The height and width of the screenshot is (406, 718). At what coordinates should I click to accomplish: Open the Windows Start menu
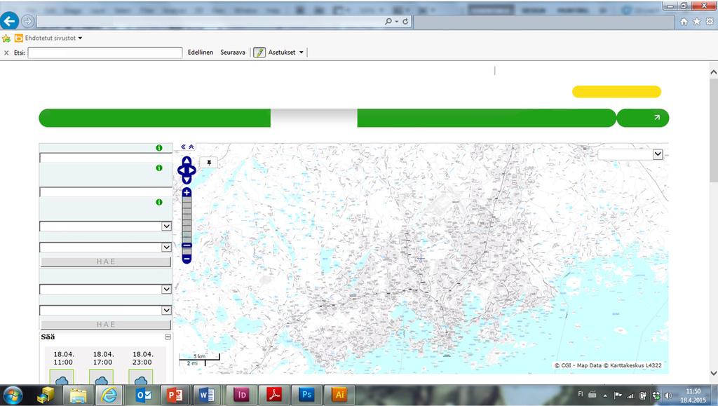click(x=13, y=395)
